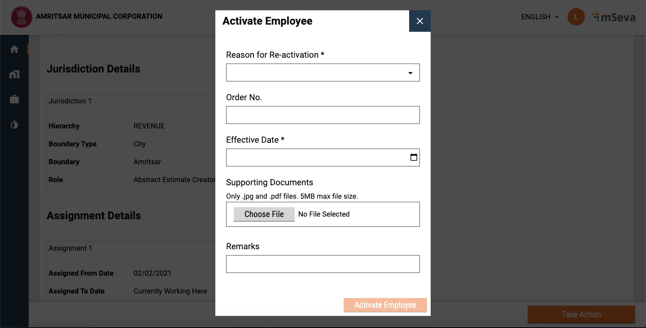This screenshot has width=646, height=328.
Task: Open the Home icon in sidebar
Action: 14,49
